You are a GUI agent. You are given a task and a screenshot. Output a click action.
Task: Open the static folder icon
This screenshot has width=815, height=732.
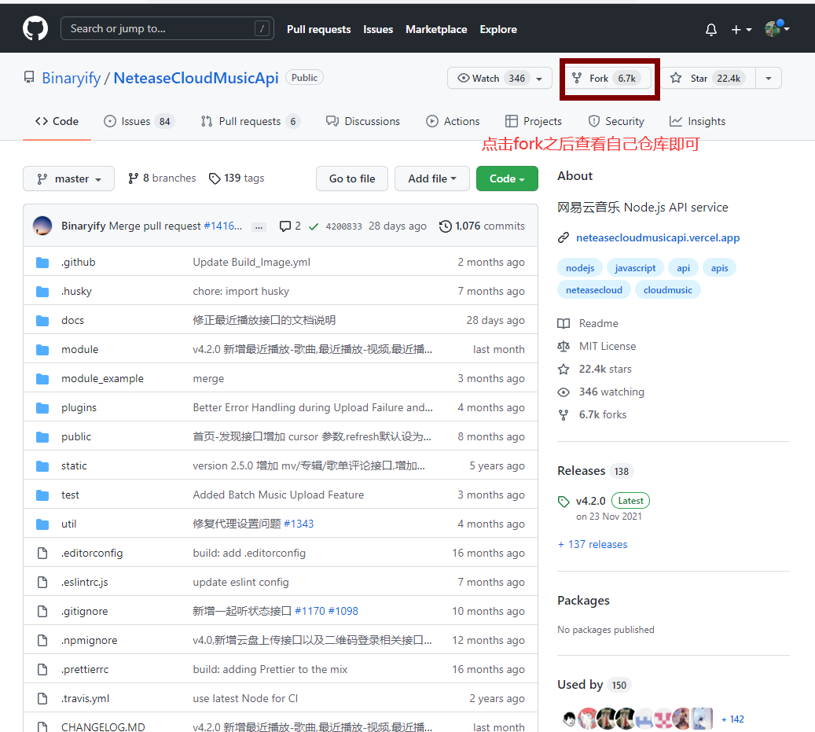tap(42, 466)
